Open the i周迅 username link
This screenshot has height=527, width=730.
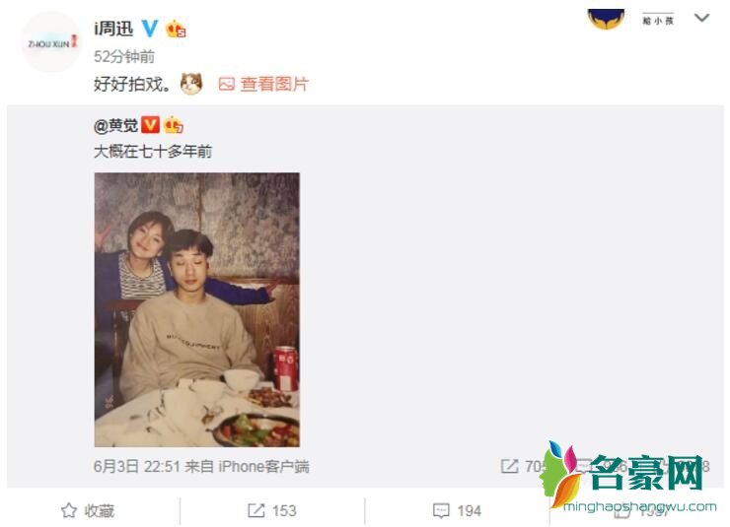[x=113, y=29]
